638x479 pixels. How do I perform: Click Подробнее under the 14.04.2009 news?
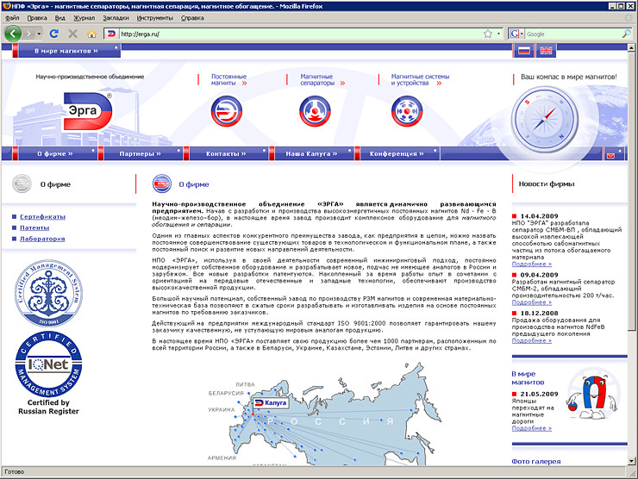tap(531, 264)
